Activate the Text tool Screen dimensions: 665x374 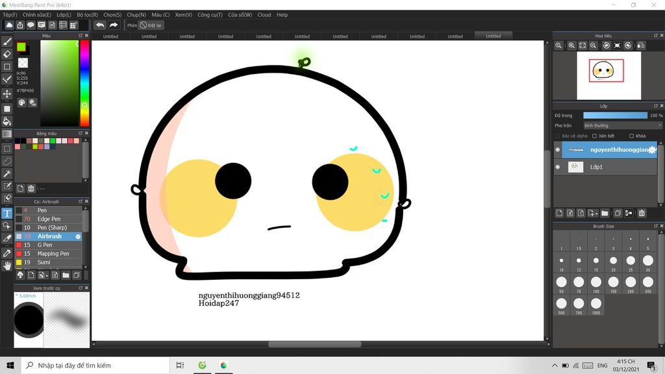tap(7, 213)
